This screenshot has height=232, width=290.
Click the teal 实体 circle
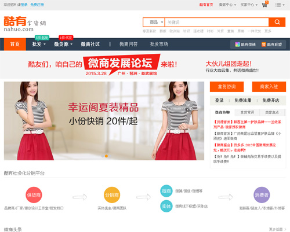click(x=166, y=206)
